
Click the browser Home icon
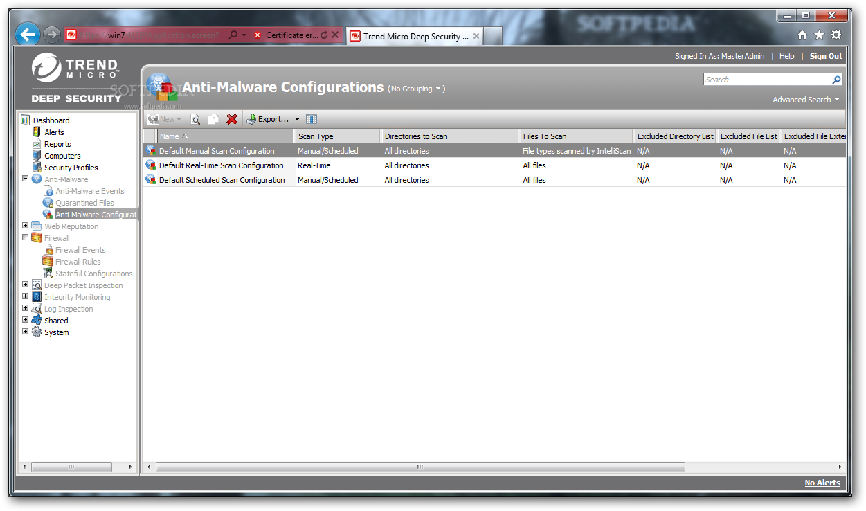tap(802, 35)
